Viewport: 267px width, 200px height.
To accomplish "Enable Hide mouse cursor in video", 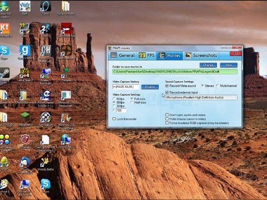I will (167, 119).
